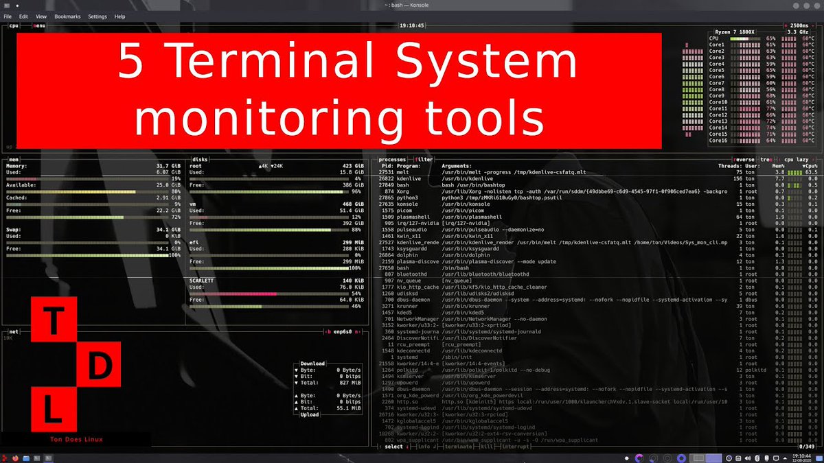Click the vm disk label
Image resolution: width=824 pixels, height=463 pixels.
coord(193,204)
